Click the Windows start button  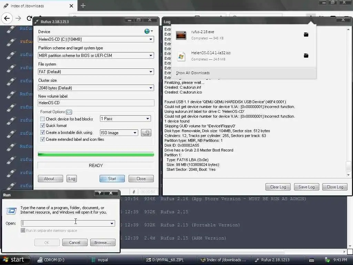point(15,260)
